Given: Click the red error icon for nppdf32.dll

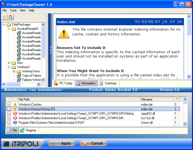Looking at the screenshot, I should [15, 114].
